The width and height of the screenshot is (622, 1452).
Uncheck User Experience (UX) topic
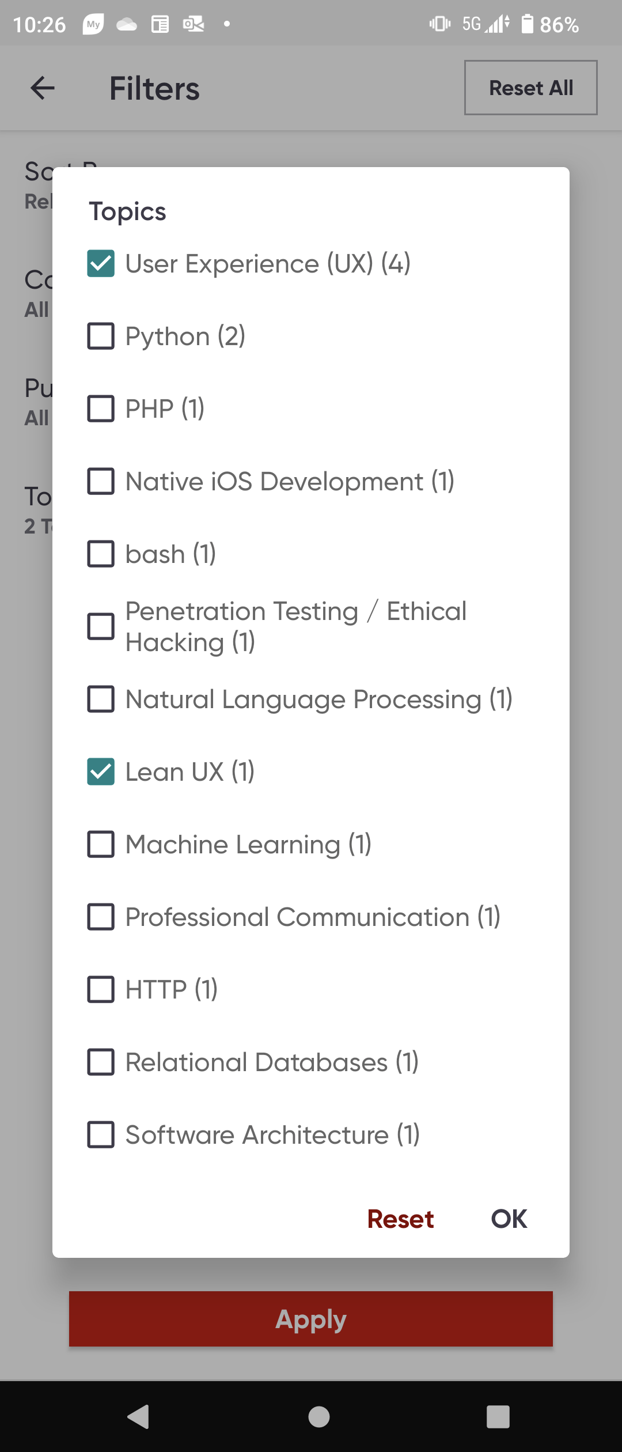coord(101,263)
